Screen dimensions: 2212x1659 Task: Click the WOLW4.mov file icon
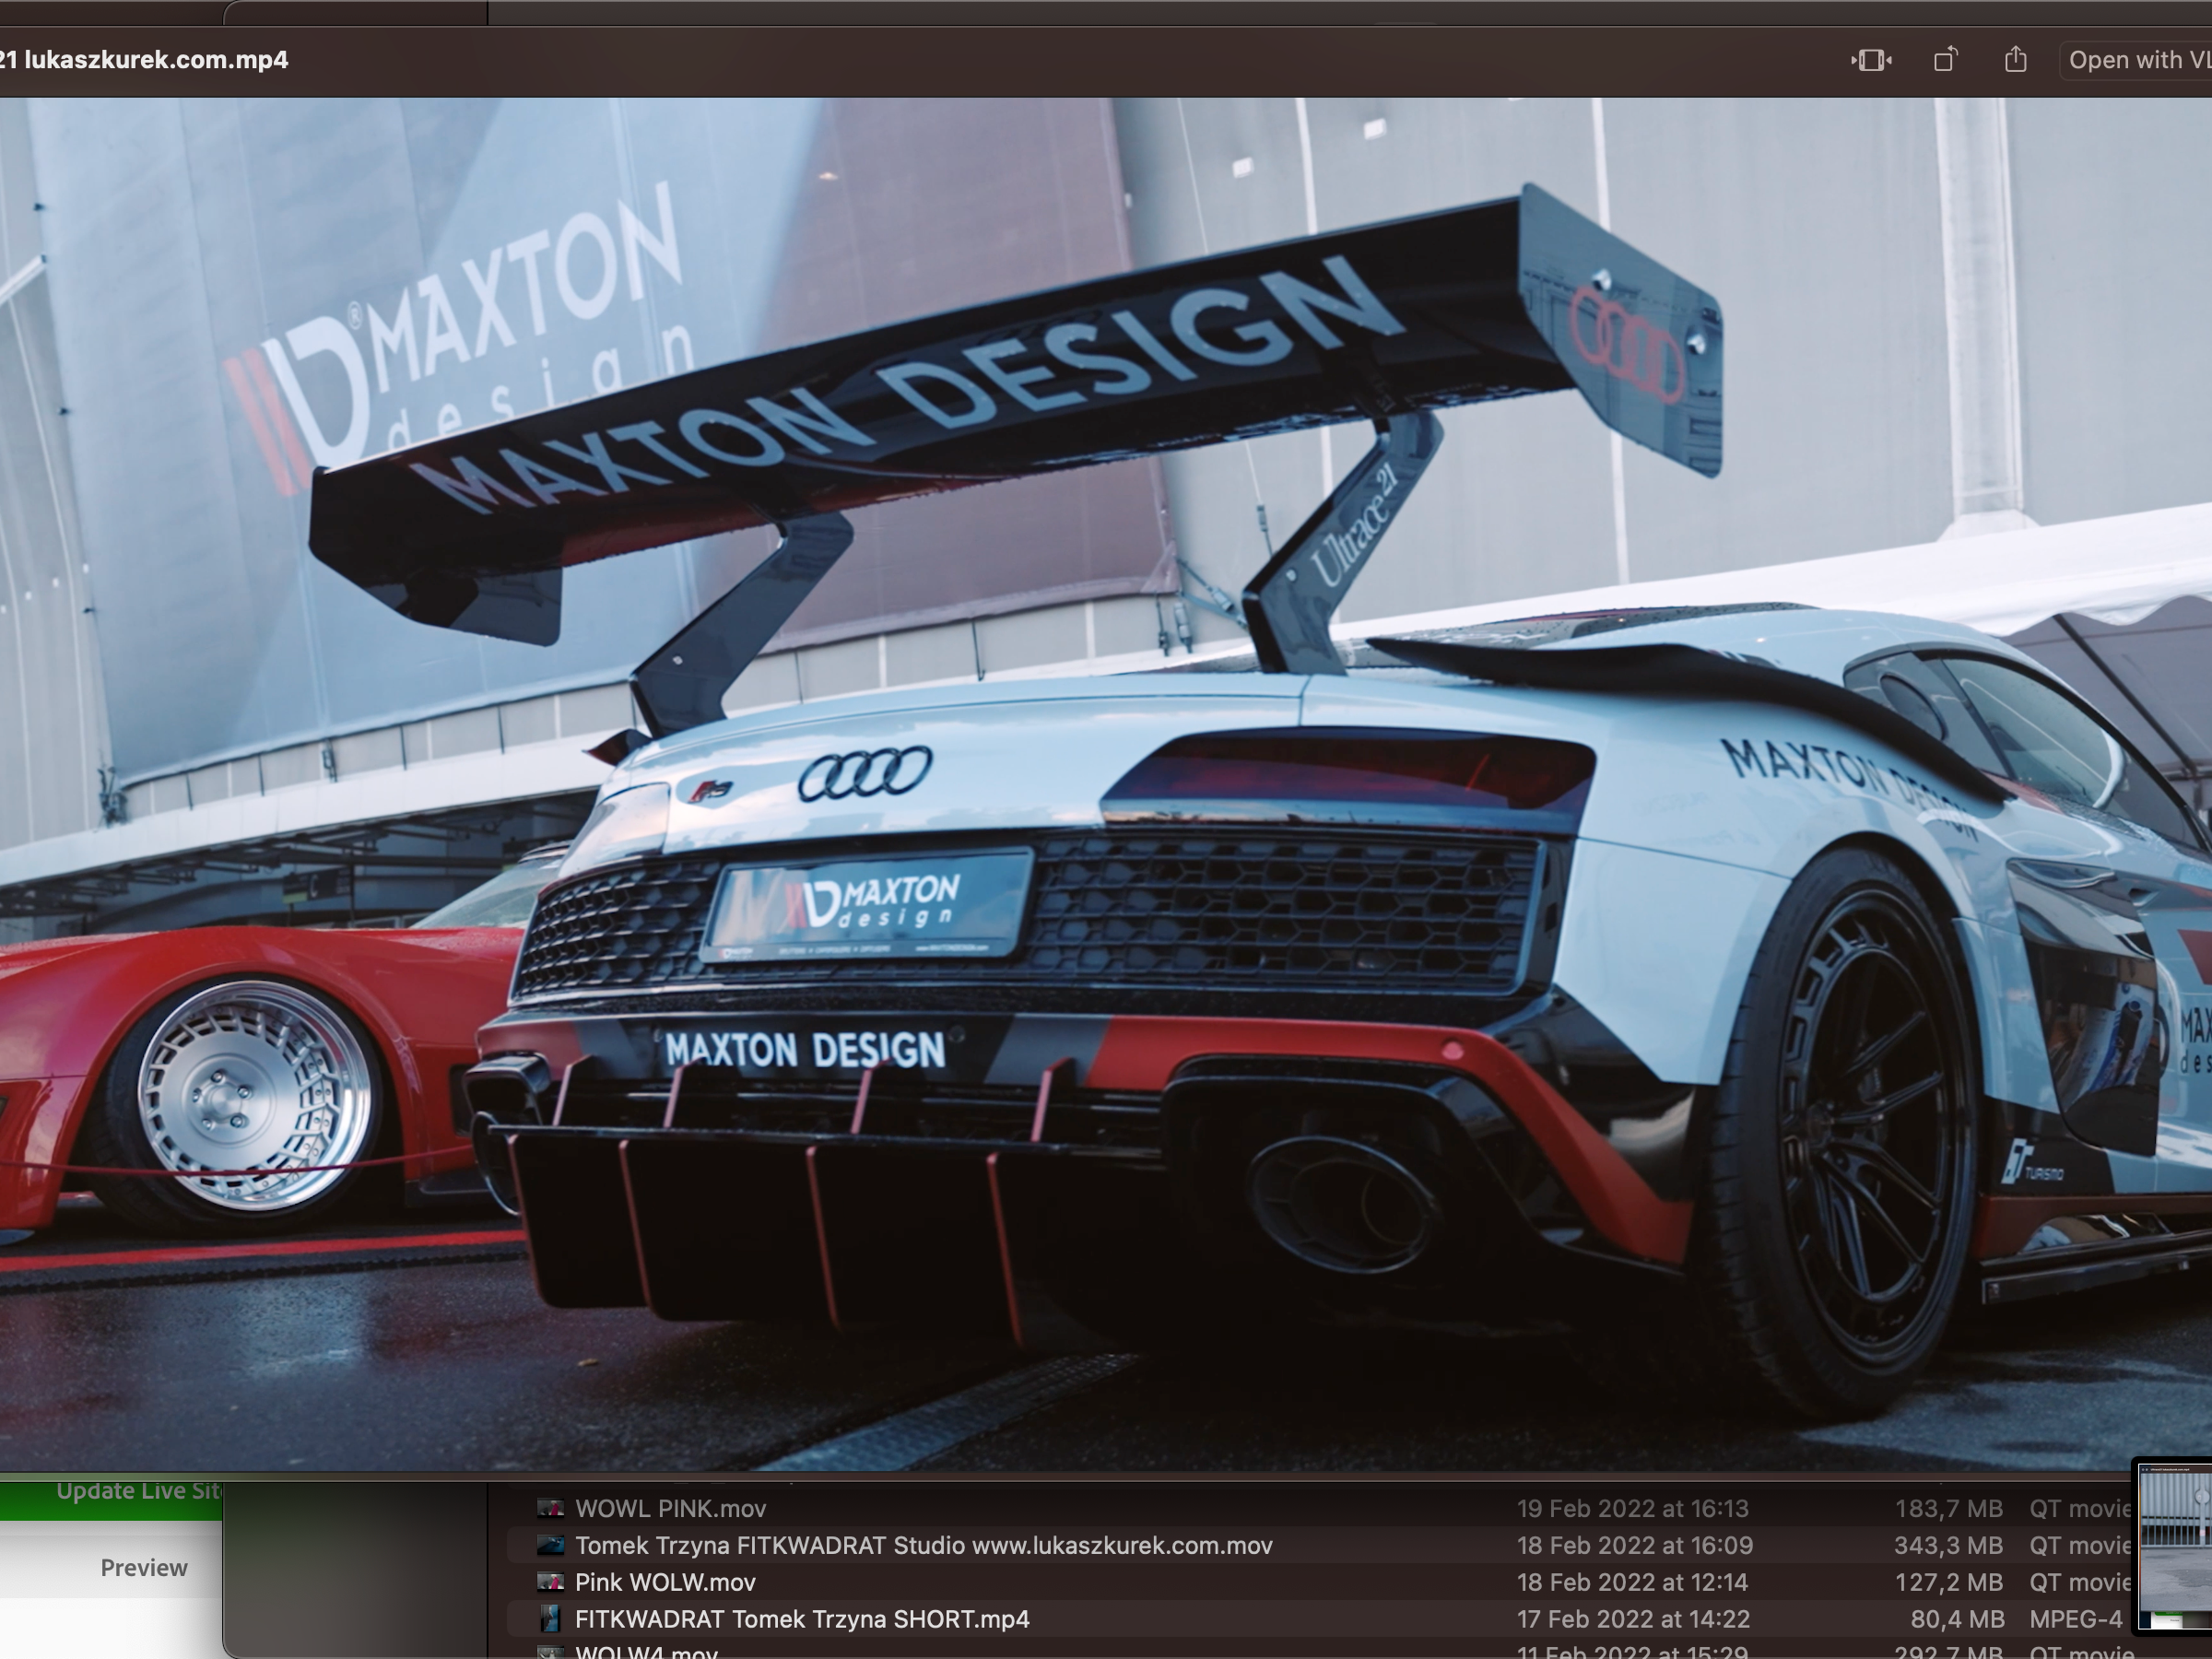coord(550,1651)
